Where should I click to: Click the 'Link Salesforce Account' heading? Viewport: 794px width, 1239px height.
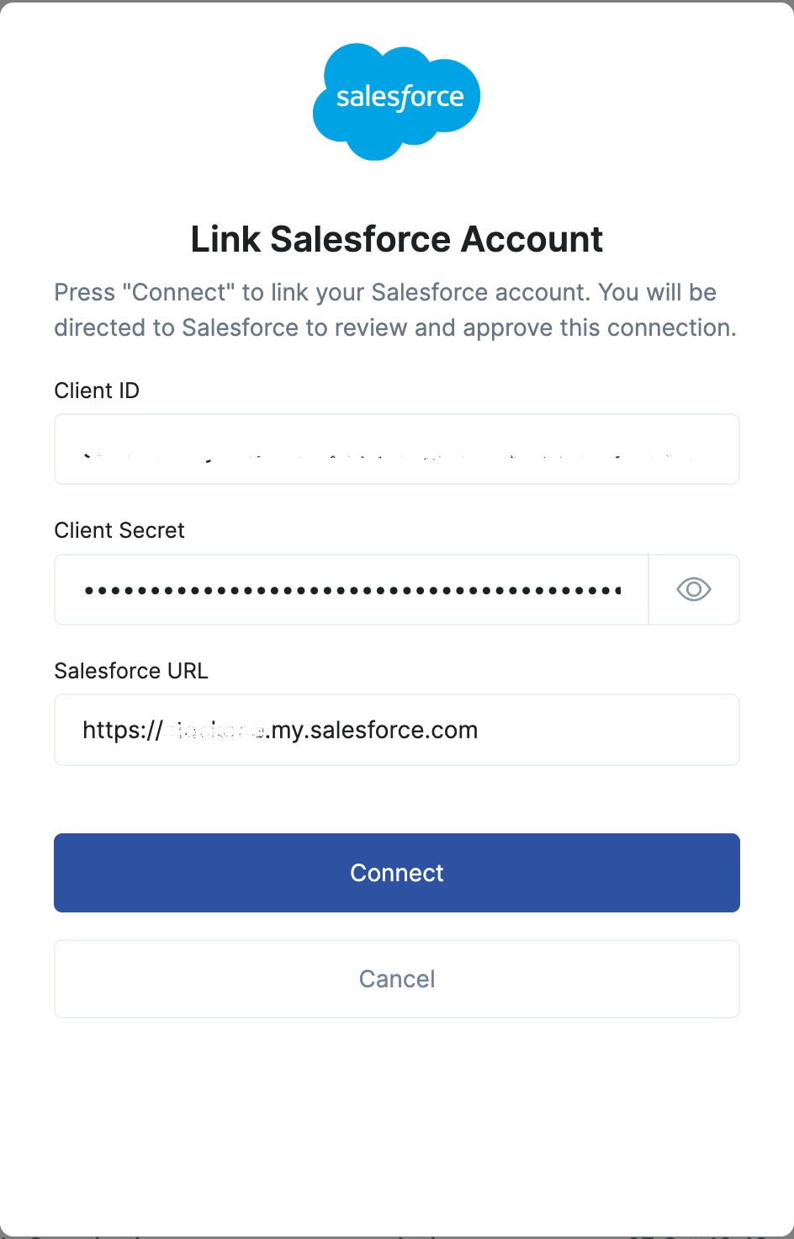point(396,239)
